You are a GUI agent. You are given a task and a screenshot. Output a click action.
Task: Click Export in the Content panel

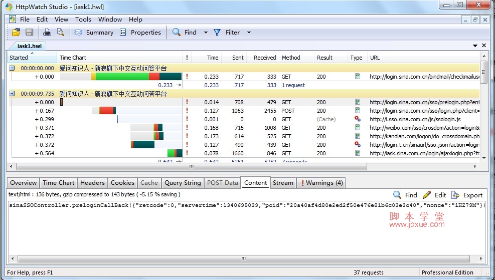467,195
